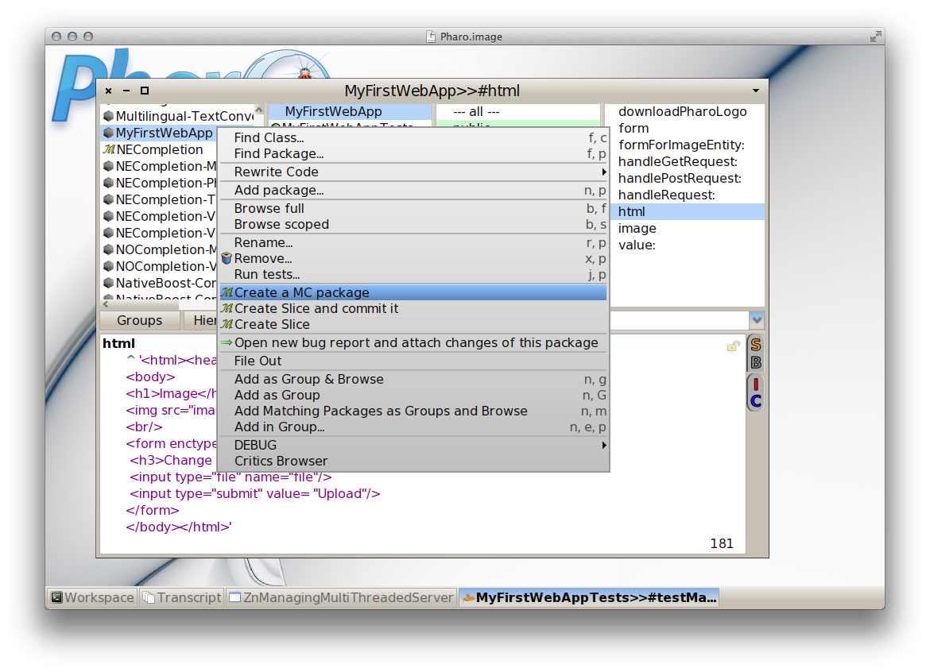The image size is (930, 672).
Task: Click the Groups button
Action: (x=139, y=321)
